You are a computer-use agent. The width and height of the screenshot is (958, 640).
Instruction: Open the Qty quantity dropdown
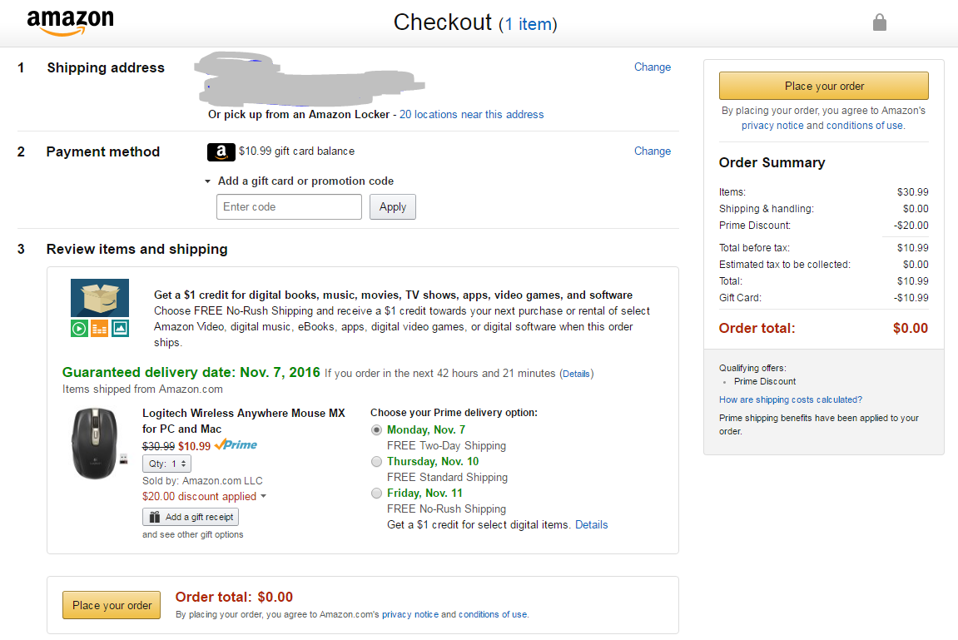coord(167,464)
